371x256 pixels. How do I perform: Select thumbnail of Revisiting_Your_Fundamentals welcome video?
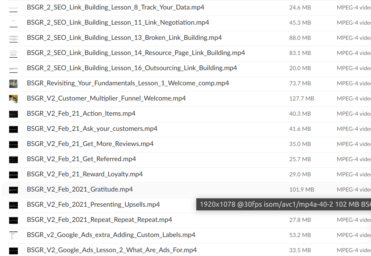pos(13,83)
